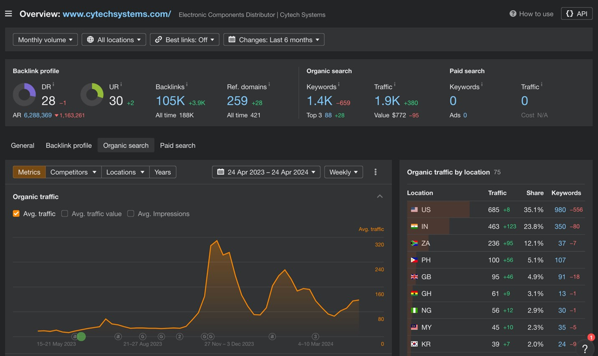Switch to the Backlink profile tab

point(69,146)
